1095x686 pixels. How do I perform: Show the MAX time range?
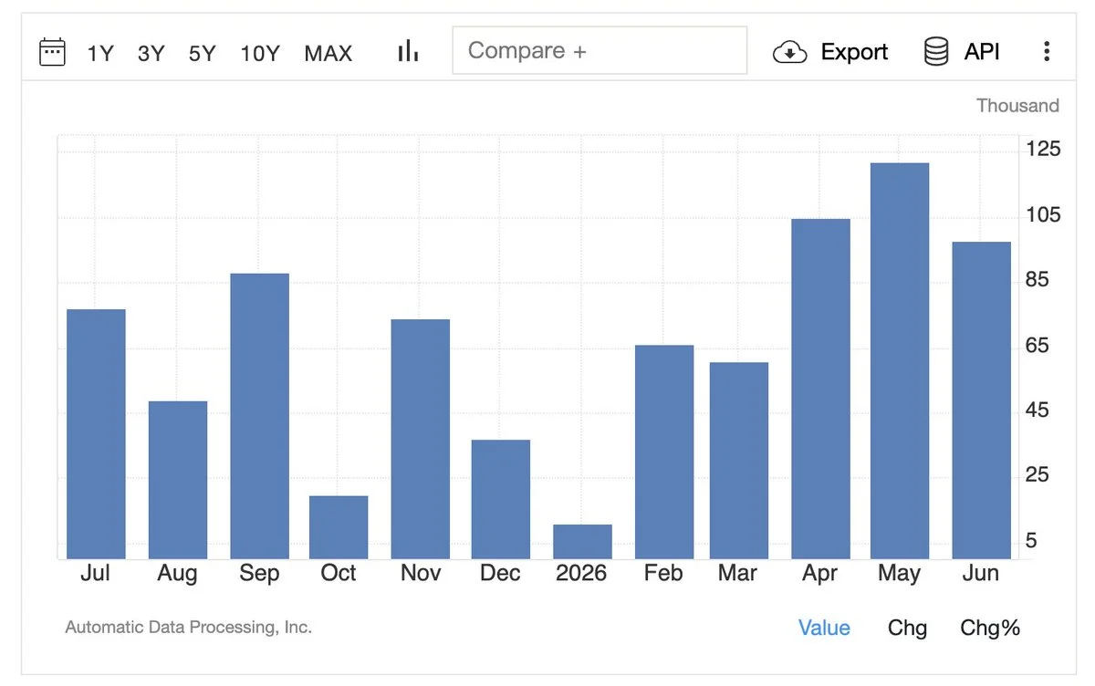328,53
